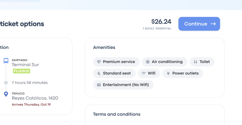Select the Premium service amenity chip

click(x=116, y=62)
